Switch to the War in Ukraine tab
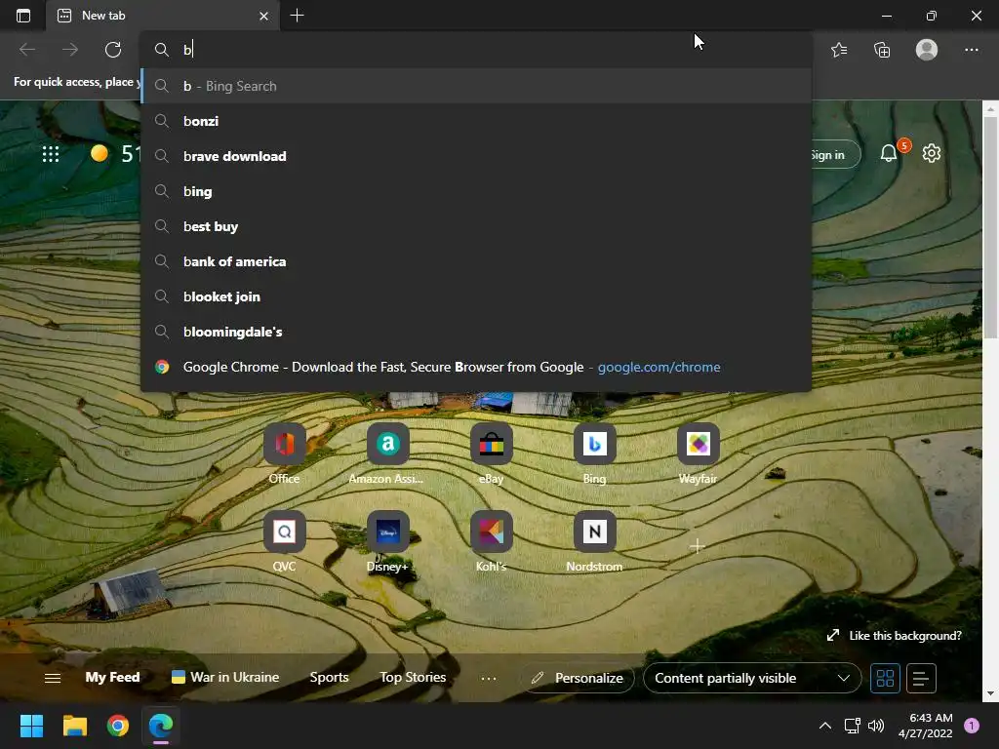Screen dimensions: 999x749 (x=225, y=677)
